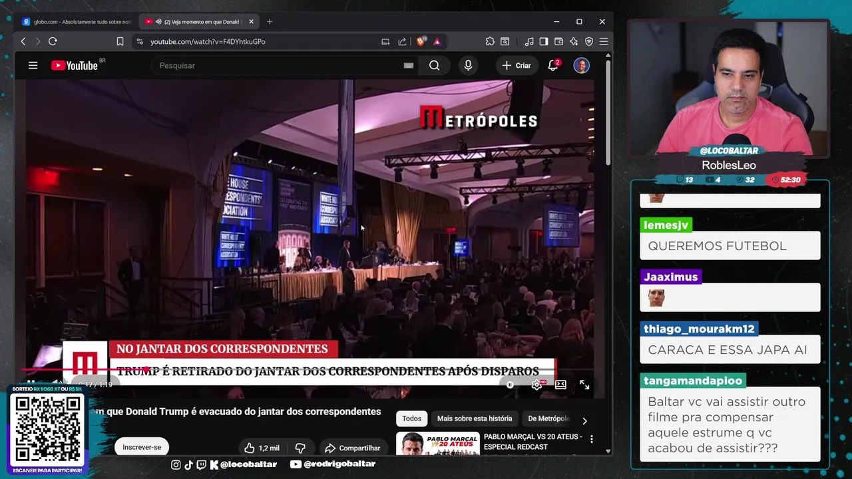
Task: Go forward with the browser forward arrow
Action: coord(38,41)
